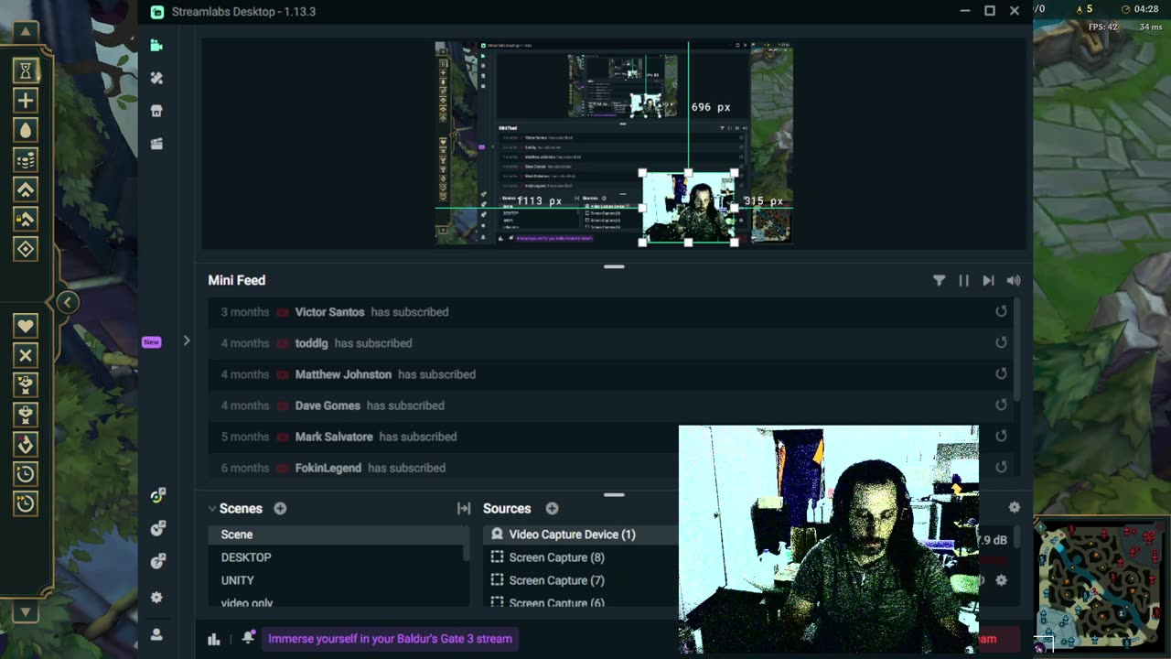Open the first external app link icon in lower sidebar
1171x659 pixels.
pos(157,495)
